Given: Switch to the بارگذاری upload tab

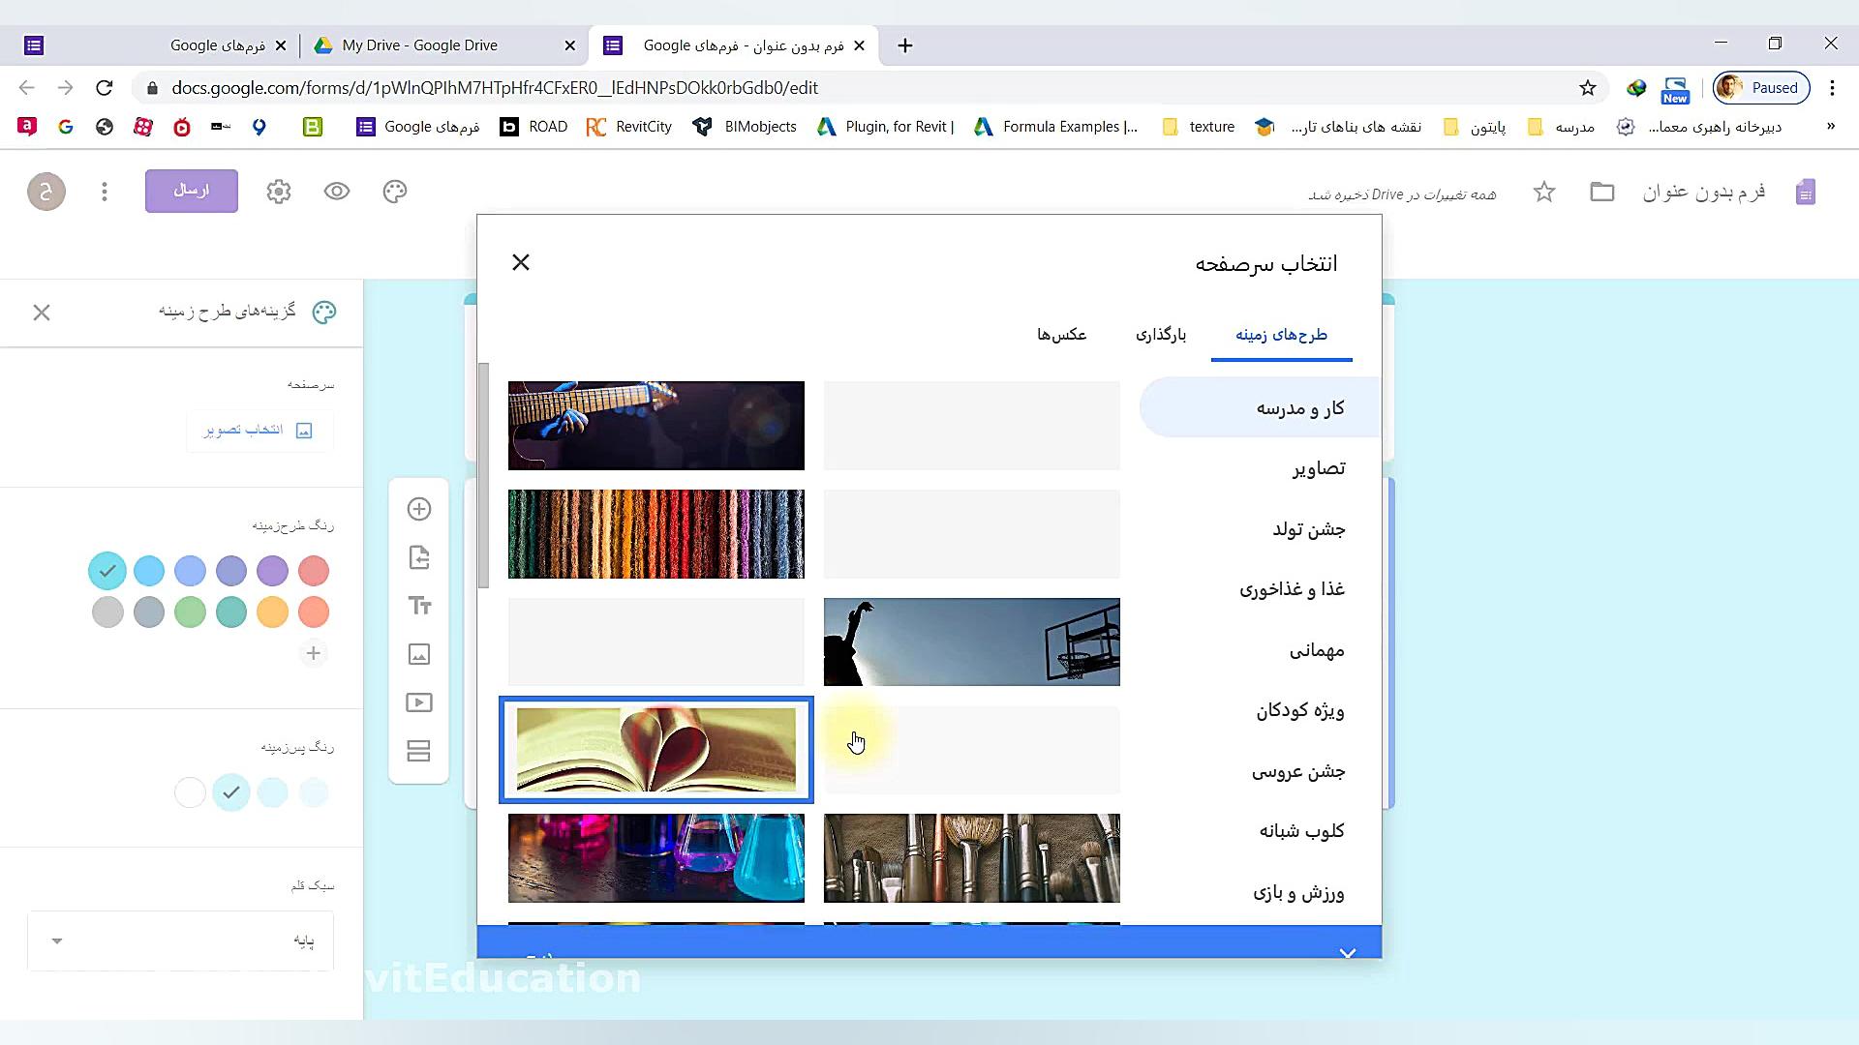Looking at the screenshot, I should [1161, 334].
